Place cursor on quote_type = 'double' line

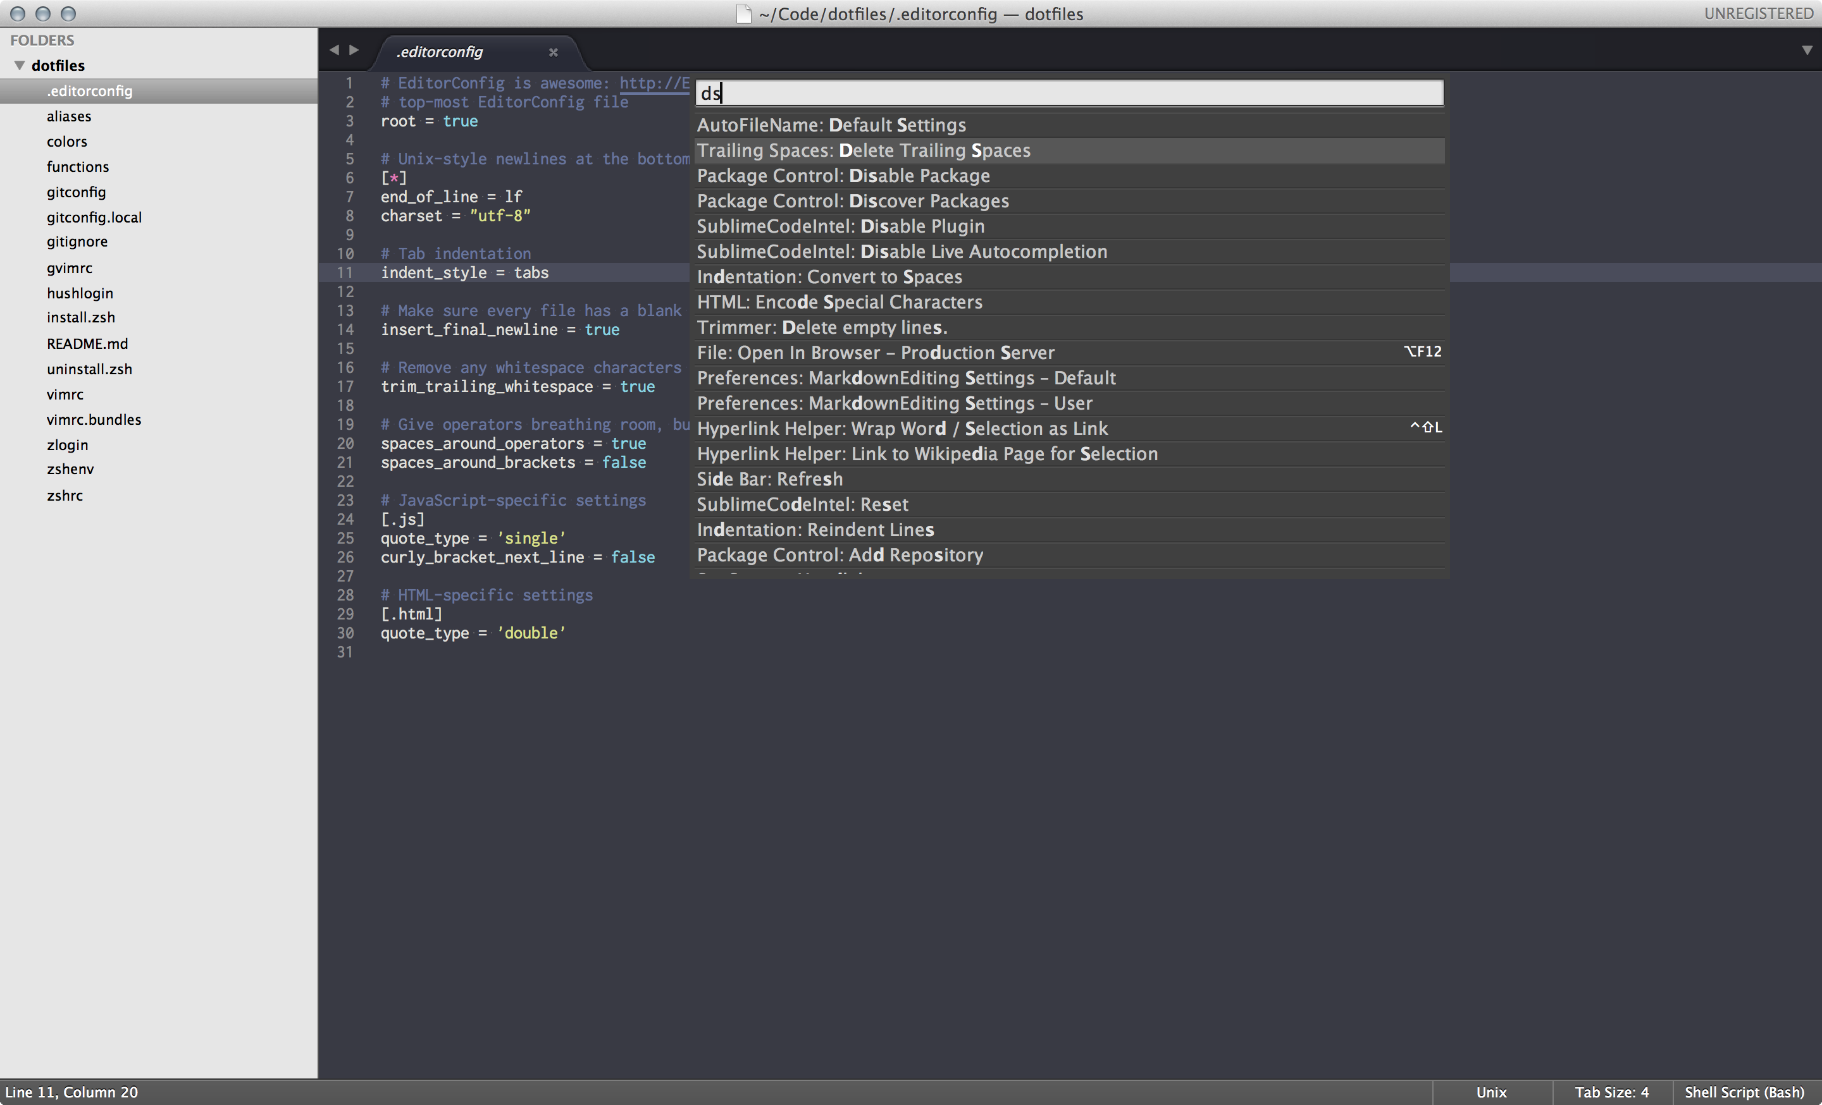[x=473, y=633]
